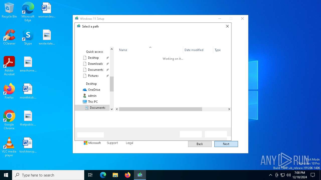Switch to Windows 11 Setup taskbar icon

pyautogui.click(x=140, y=175)
